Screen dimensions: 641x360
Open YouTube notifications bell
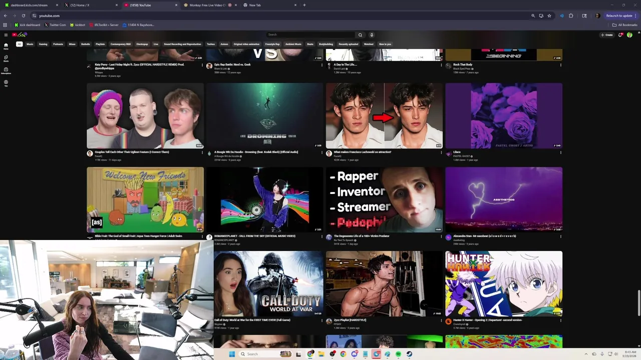pos(620,34)
